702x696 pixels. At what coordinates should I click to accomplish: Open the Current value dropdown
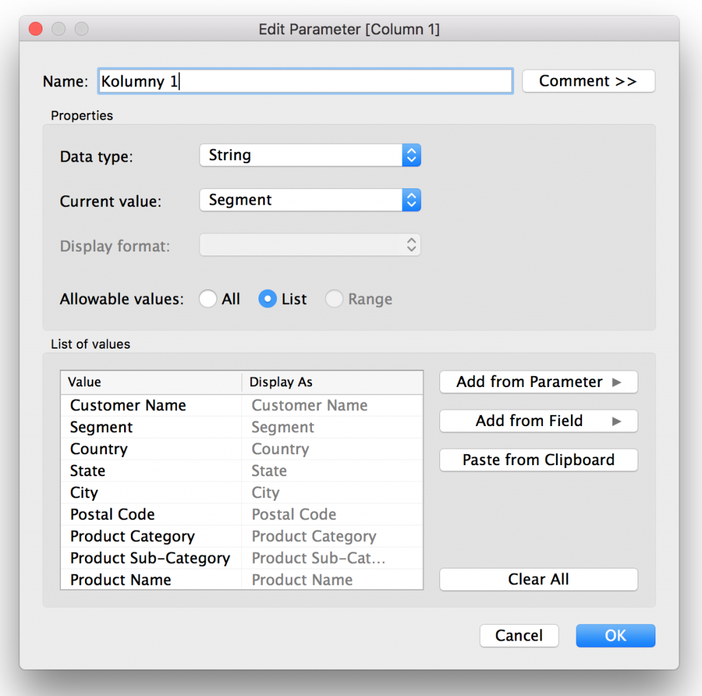pyautogui.click(x=310, y=201)
